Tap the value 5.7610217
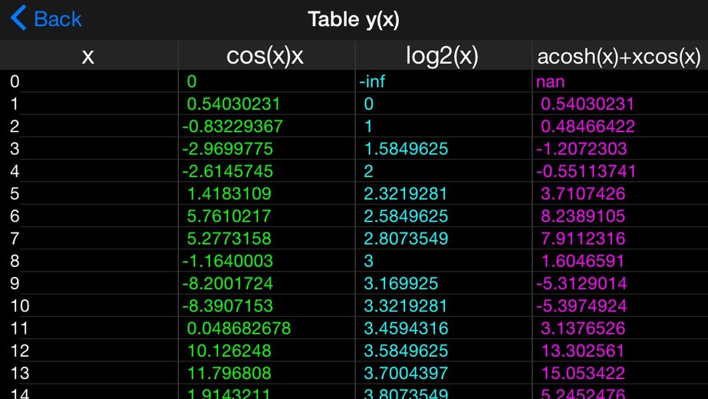The width and height of the screenshot is (708, 399). (x=229, y=216)
